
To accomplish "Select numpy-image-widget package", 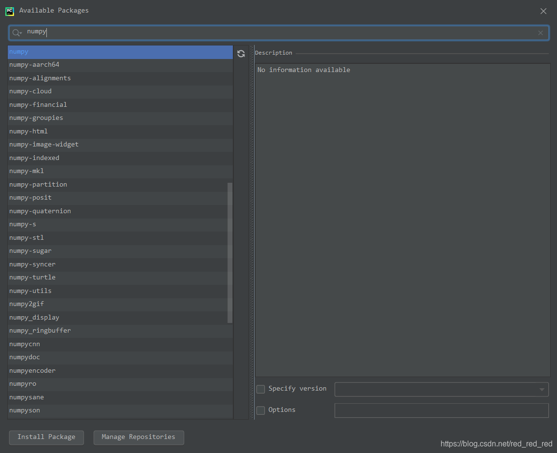I will pos(120,145).
